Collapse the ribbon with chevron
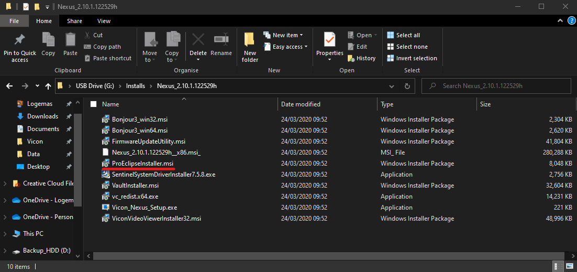The width and height of the screenshot is (577, 272). tap(560, 21)
